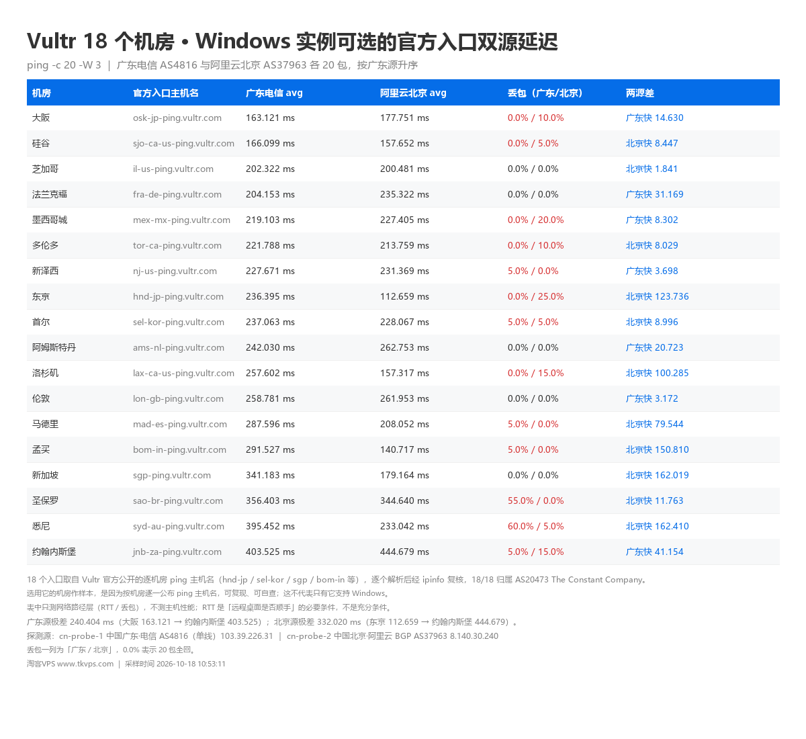The height and width of the screenshot is (739, 806).
Task: Click the 广东电信 avg column header
Action: (x=274, y=93)
